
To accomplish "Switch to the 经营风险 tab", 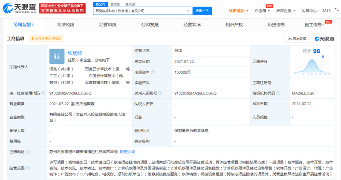I will pyautogui.click(x=108, y=25).
